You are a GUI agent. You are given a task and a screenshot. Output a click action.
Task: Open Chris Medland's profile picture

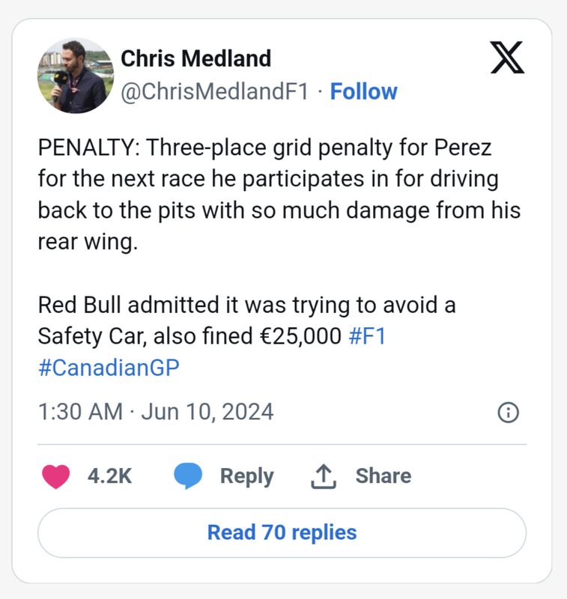pyautogui.click(x=75, y=76)
